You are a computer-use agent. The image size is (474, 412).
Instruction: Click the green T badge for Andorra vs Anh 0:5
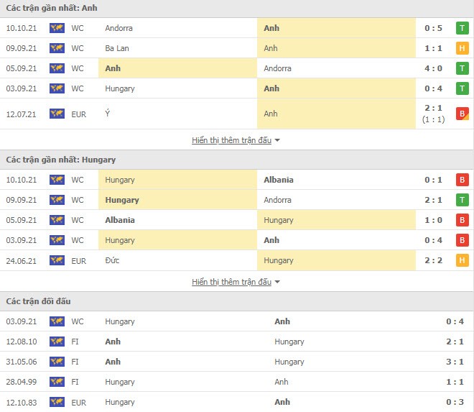[462, 28]
